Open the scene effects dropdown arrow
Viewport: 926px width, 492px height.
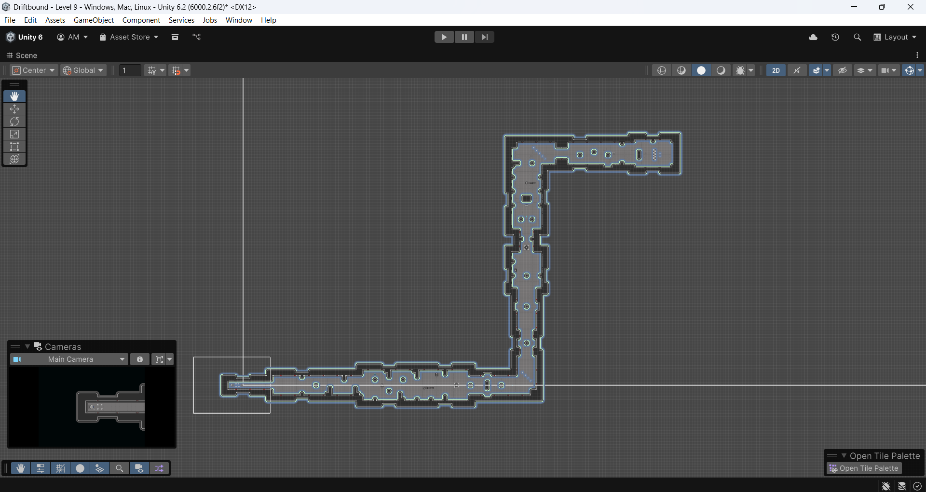827,70
